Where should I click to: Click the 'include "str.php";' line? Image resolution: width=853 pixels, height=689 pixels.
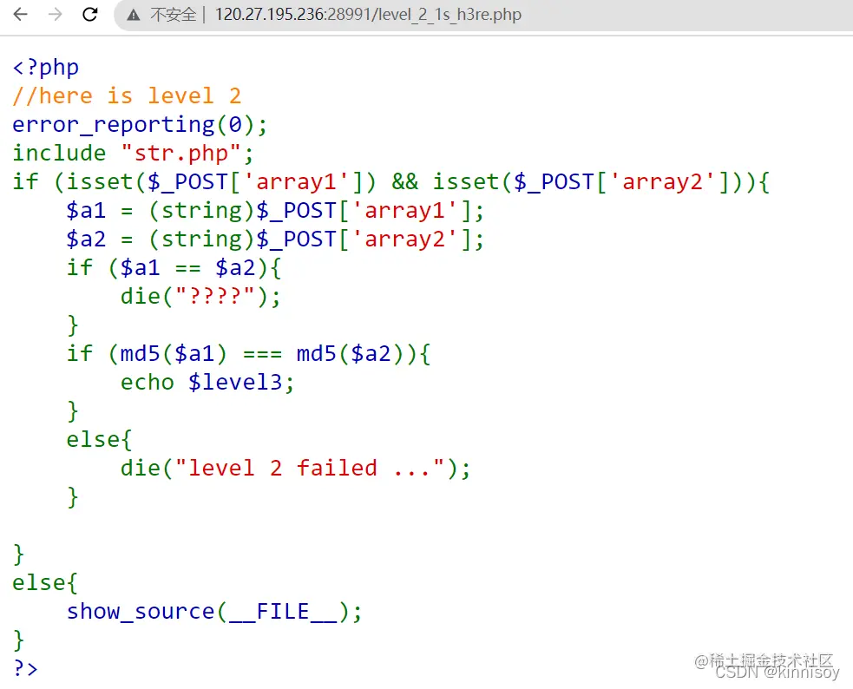click(x=134, y=154)
